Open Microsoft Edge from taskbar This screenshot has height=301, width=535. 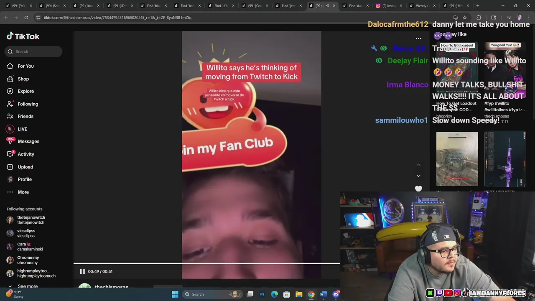pos(274,294)
